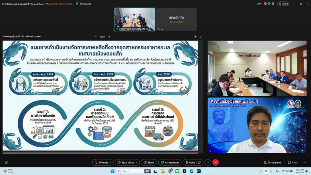Leave meeting with red X button
The image size is (311, 175).
click(216, 163)
